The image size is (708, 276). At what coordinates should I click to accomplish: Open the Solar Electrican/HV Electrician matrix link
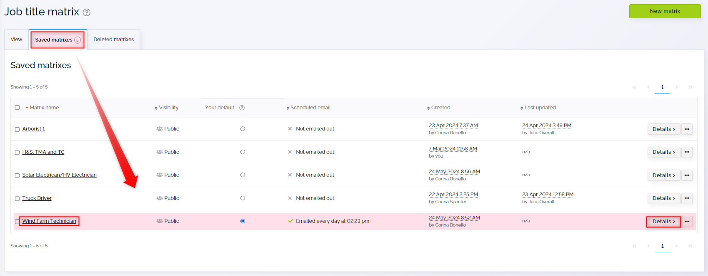pos(59,175)
